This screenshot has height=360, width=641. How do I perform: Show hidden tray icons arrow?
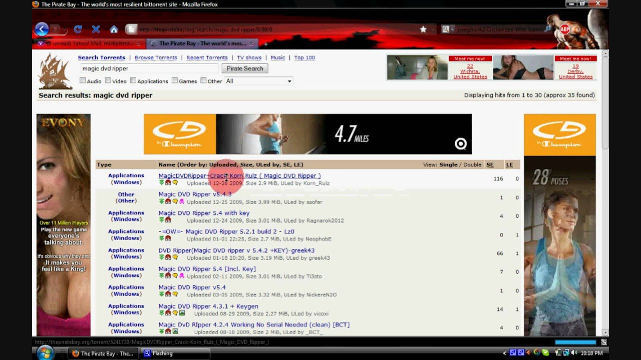505,353
